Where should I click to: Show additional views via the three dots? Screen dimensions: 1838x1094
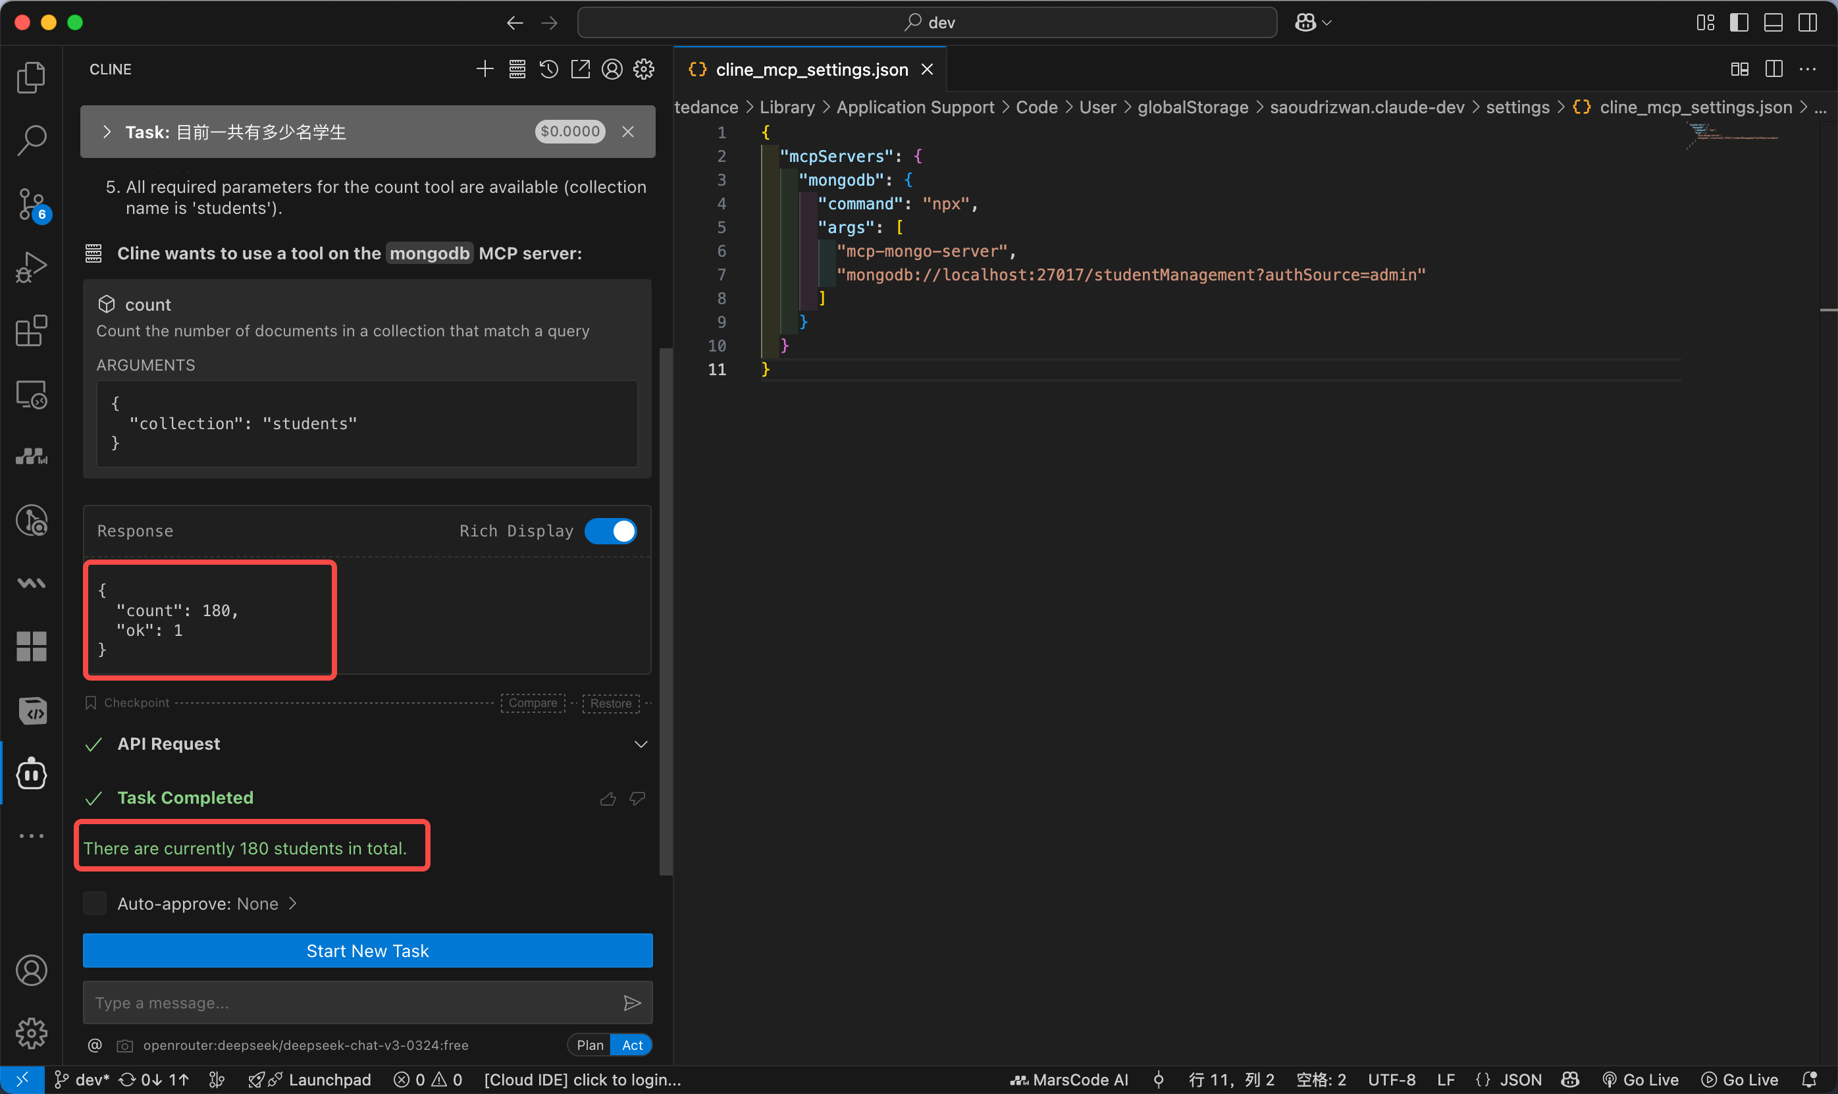pyautogui.click(x=31, y=835)
